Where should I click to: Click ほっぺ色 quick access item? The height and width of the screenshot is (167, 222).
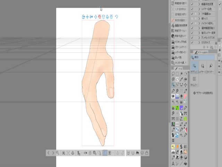pyautogui.click(x=179, y=57)
